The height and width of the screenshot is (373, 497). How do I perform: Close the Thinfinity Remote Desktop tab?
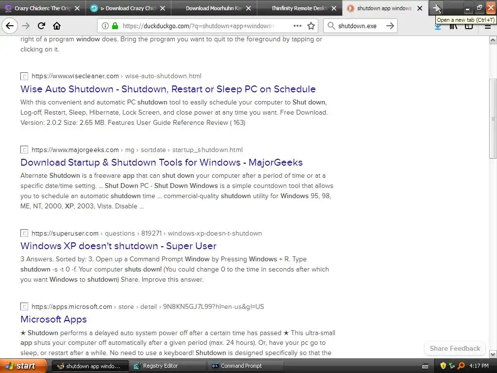pos(334,8)
